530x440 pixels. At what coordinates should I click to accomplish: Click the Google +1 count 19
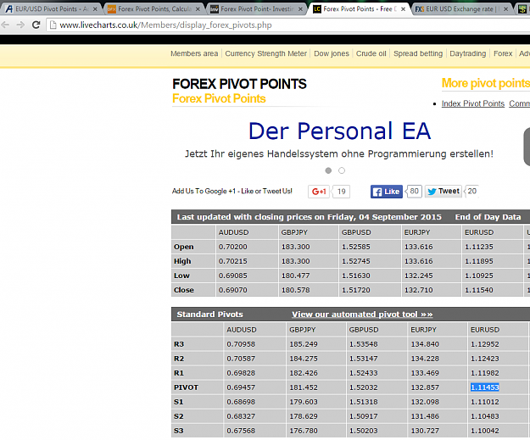point(341,192)
